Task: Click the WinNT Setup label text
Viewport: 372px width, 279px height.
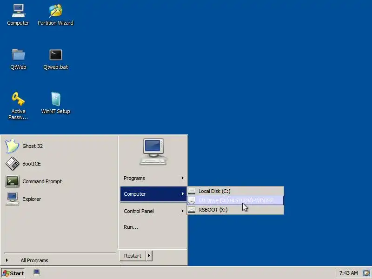Action: point(55,111)
